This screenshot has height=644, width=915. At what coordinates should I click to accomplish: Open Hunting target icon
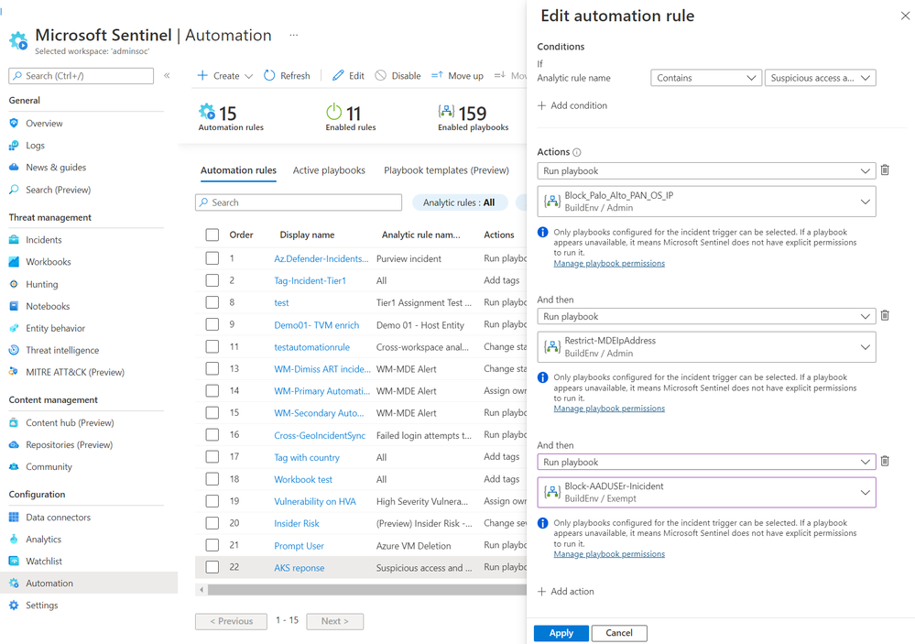[14, 284]
